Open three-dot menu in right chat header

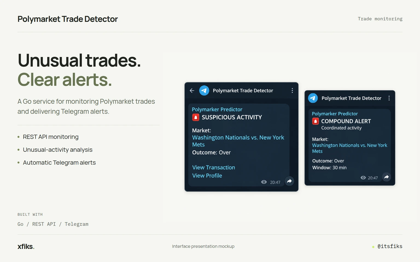[389, 98]
